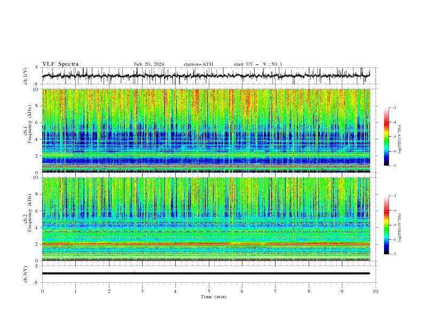
Task: Click the 'start UT = 8 :50: 1' label
Action: pos(258,64)
